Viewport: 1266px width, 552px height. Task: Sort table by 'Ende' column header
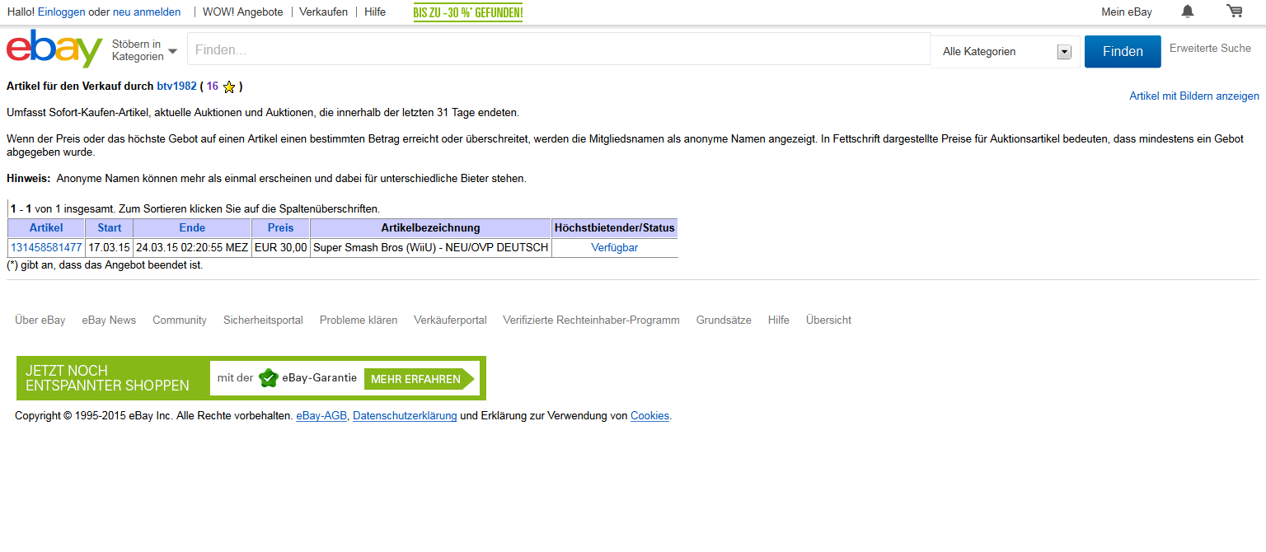(x=192, y=228)
